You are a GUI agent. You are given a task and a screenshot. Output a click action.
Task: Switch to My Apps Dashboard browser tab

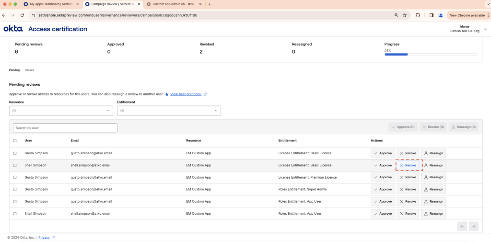point(50,4)
